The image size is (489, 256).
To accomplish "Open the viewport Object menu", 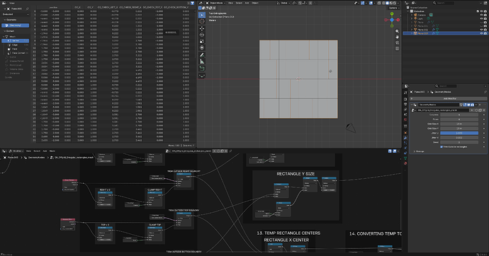I will (255, 3).
